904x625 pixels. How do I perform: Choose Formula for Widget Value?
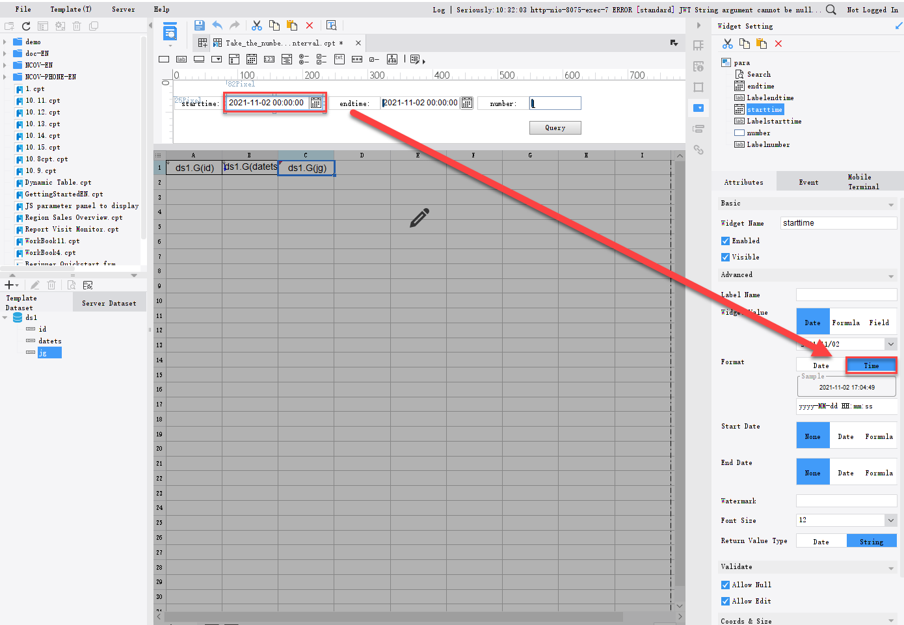click(x=846, y=323)
